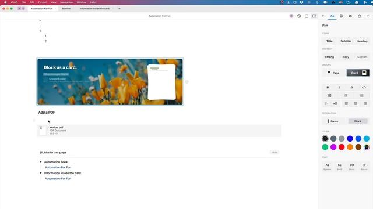Toggle the Card group style
373x209 pixels.
[x=358, y=73]
